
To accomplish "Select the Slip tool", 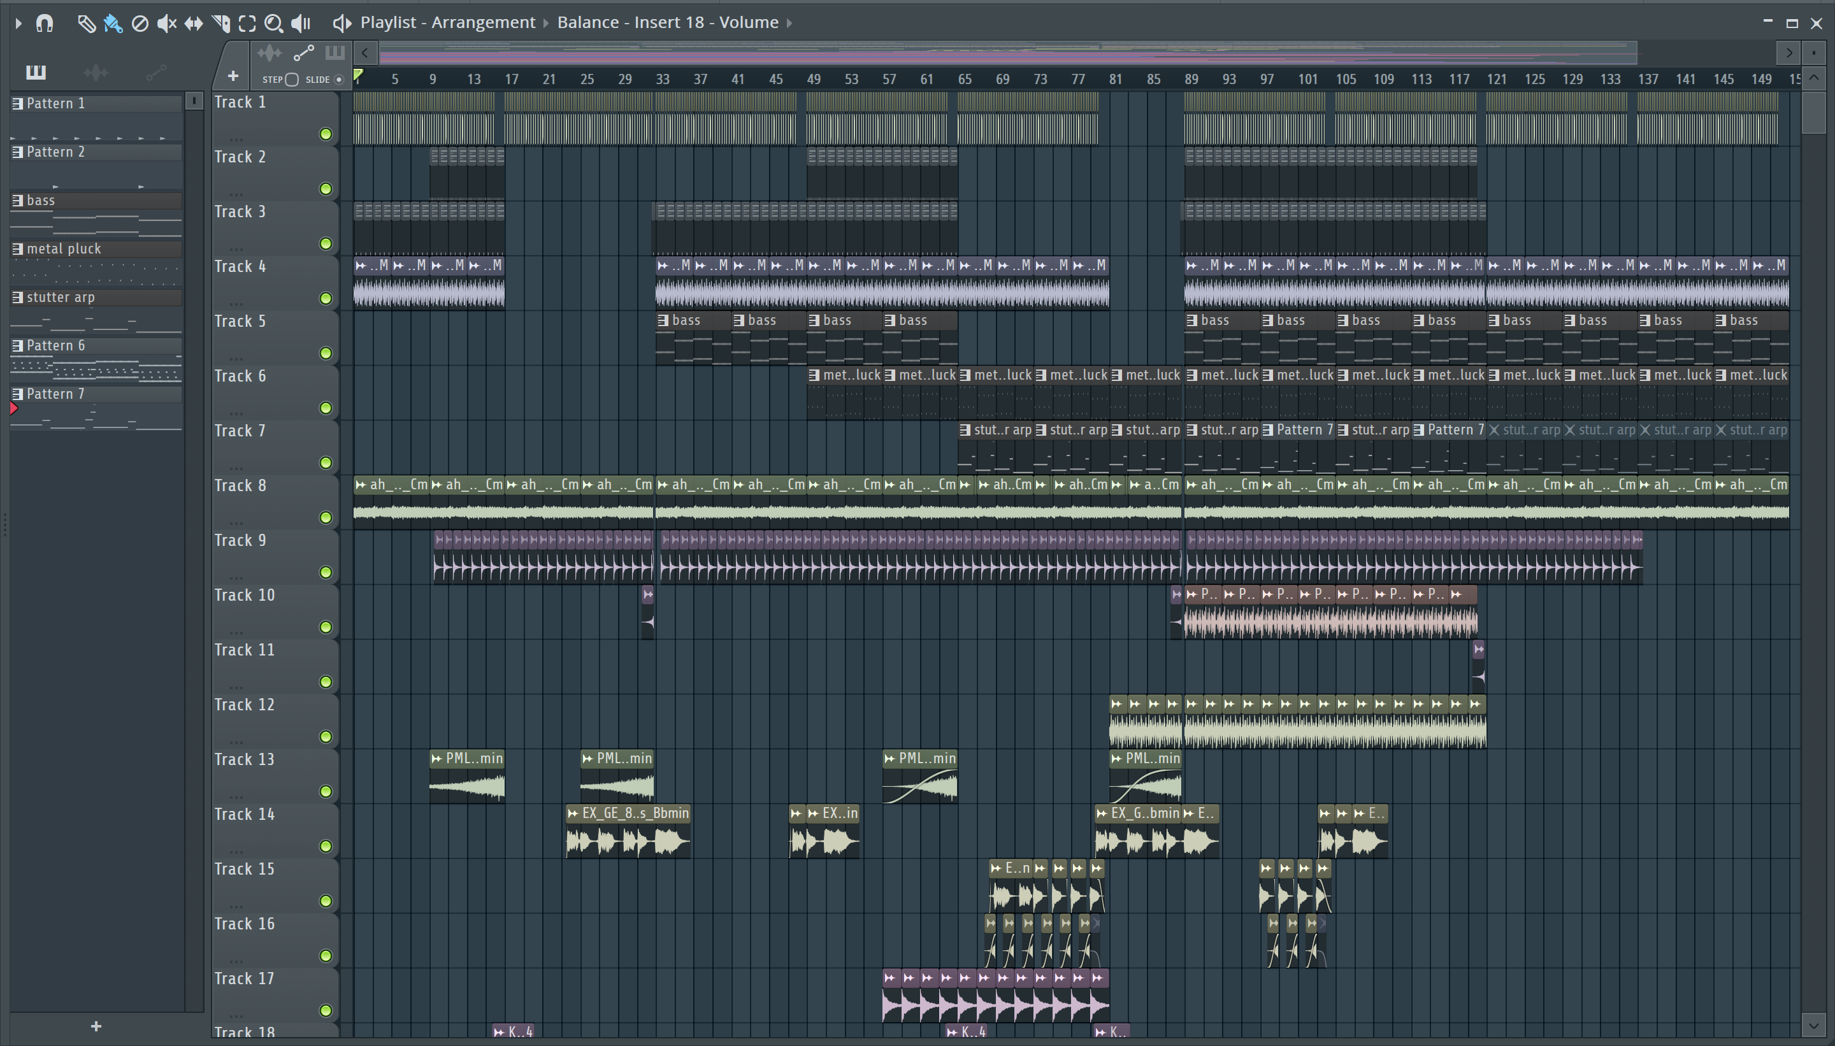I will click(193, 24).
